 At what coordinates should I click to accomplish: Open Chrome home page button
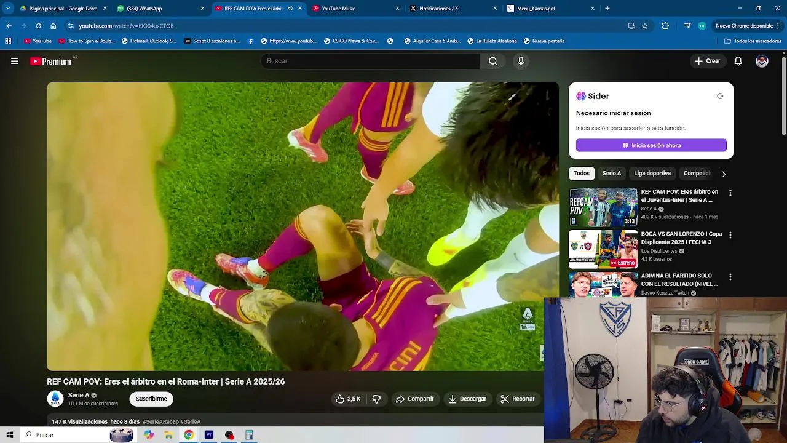click(x=53, y=26)
